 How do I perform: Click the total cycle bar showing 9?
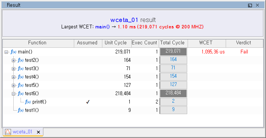coord(173,110)
